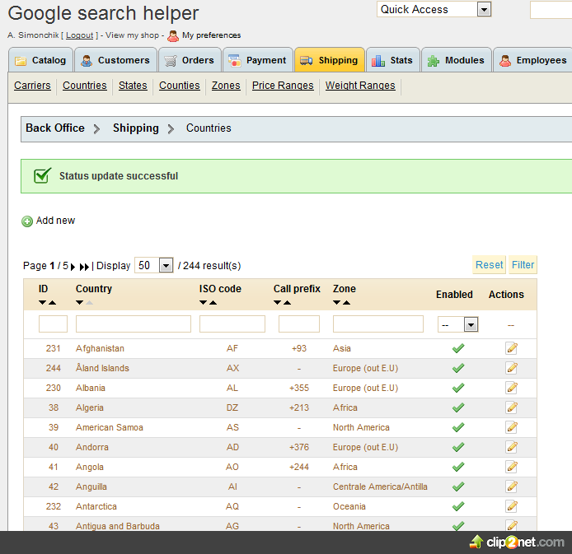Open edit icon for Albania
The image size is (572, 554).
512,388
